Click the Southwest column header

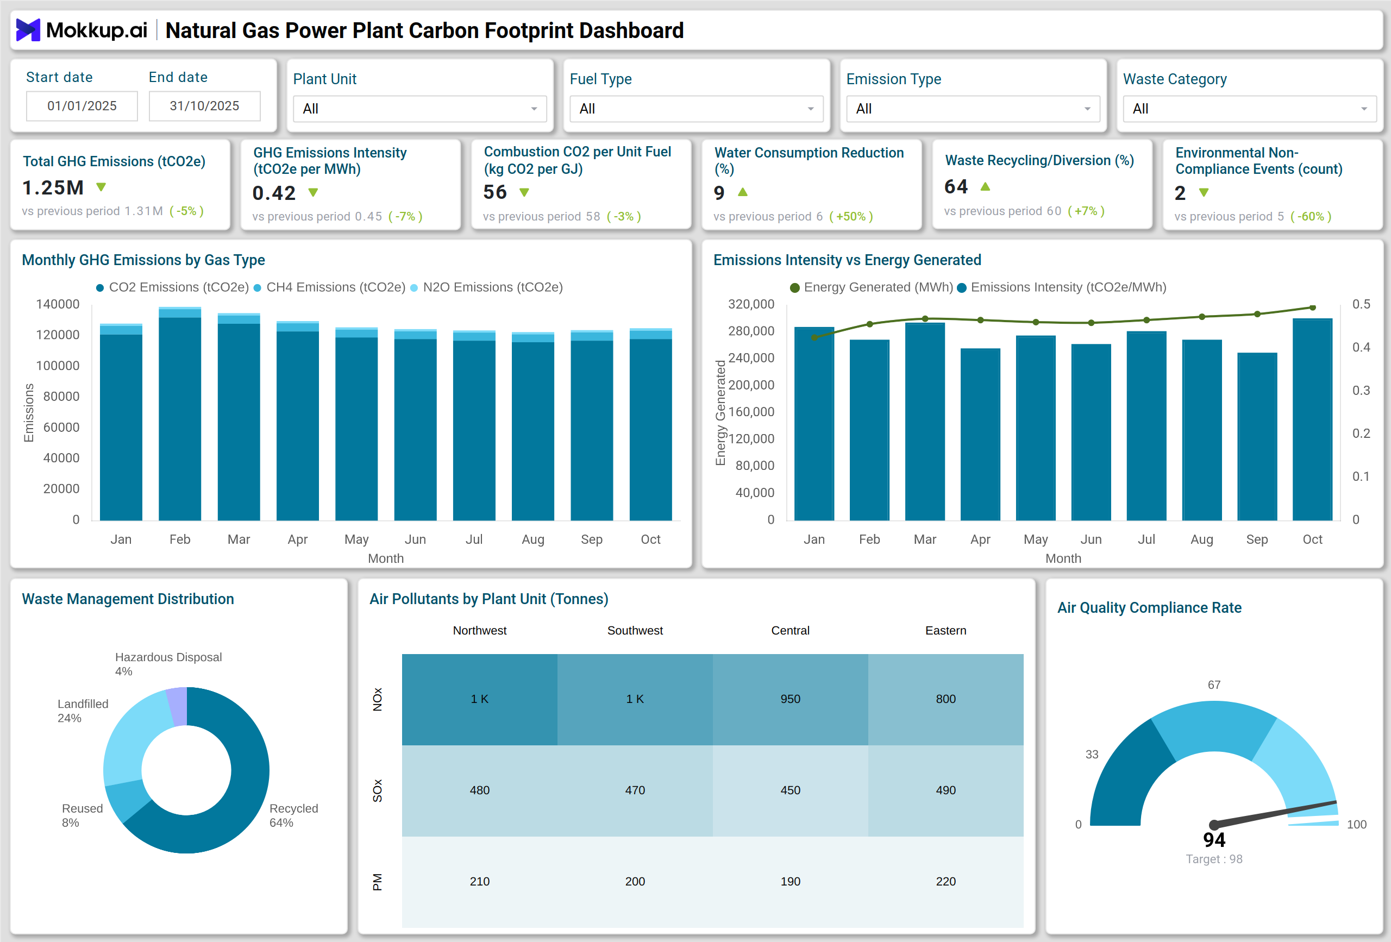tap(635, 630)
